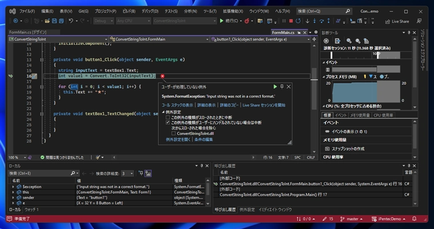Open the Git(G) menu
Screen dimensions: 434x229
tap(83, 11)
